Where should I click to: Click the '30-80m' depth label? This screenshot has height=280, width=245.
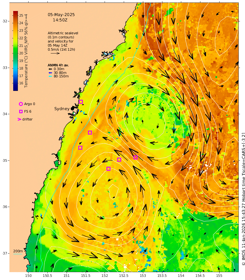pos(60,73)
